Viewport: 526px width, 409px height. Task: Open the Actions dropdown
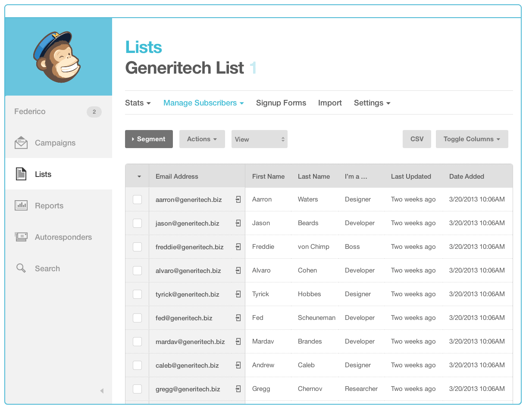click(202, 139)
